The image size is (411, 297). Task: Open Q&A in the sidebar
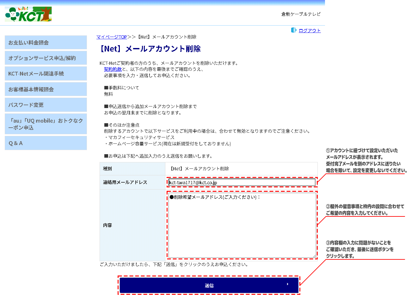coord(46,143)
